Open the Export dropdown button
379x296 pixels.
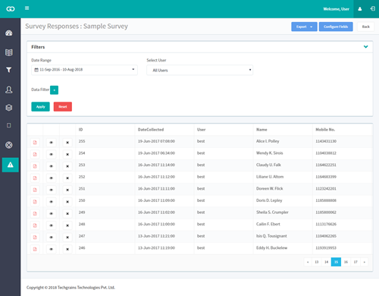tap(304, 27)
